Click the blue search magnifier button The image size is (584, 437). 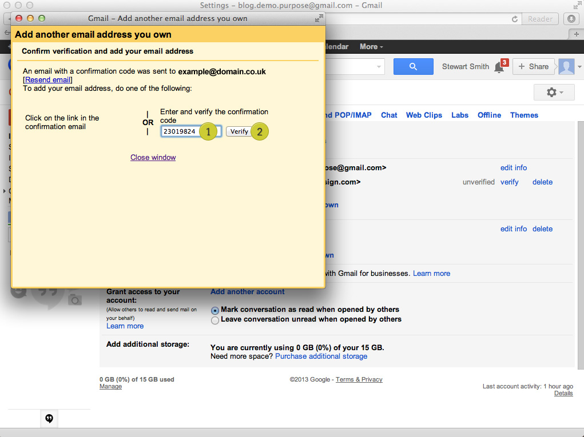tap(413, 66)
